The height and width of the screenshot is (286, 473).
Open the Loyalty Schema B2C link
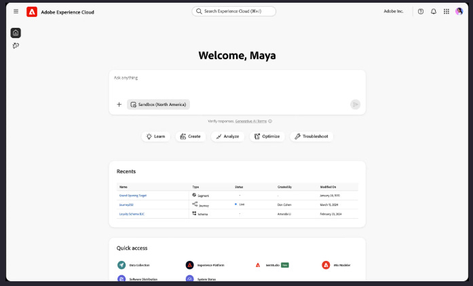coord(132,214)
